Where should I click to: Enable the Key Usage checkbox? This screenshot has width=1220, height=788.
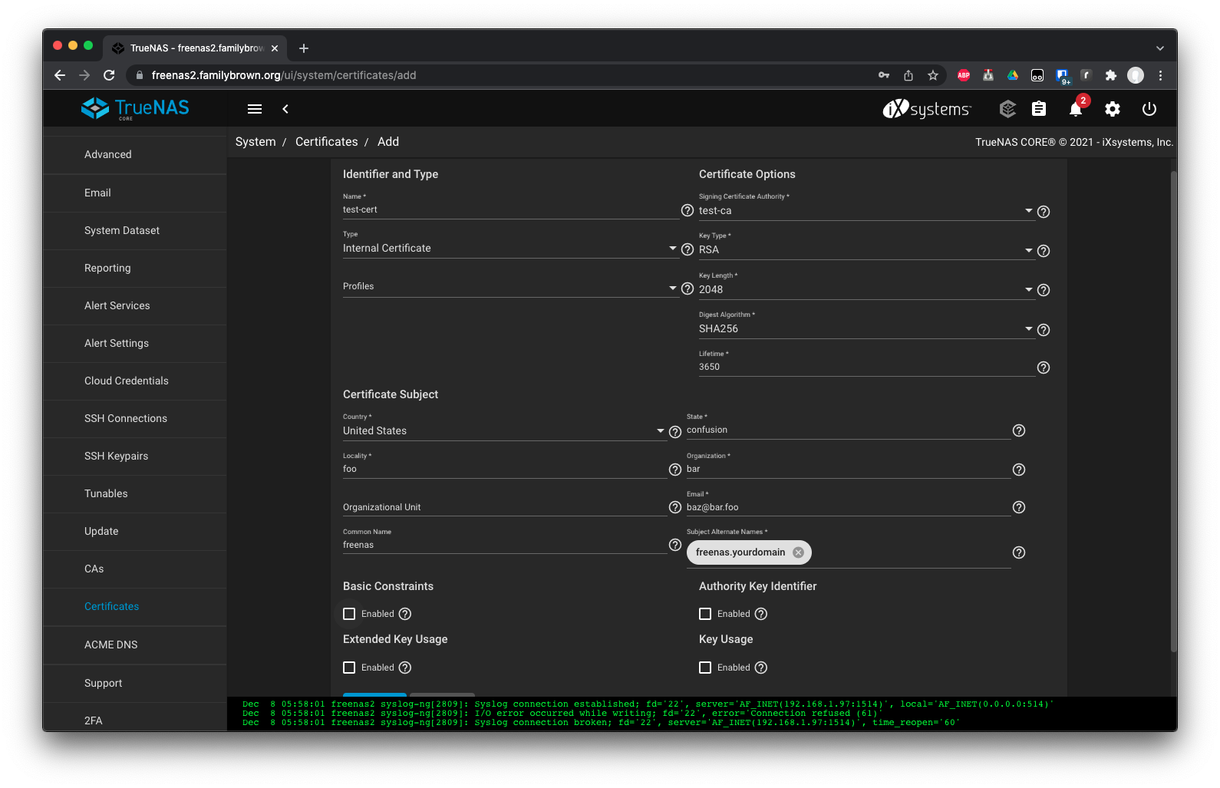[705, 668]
